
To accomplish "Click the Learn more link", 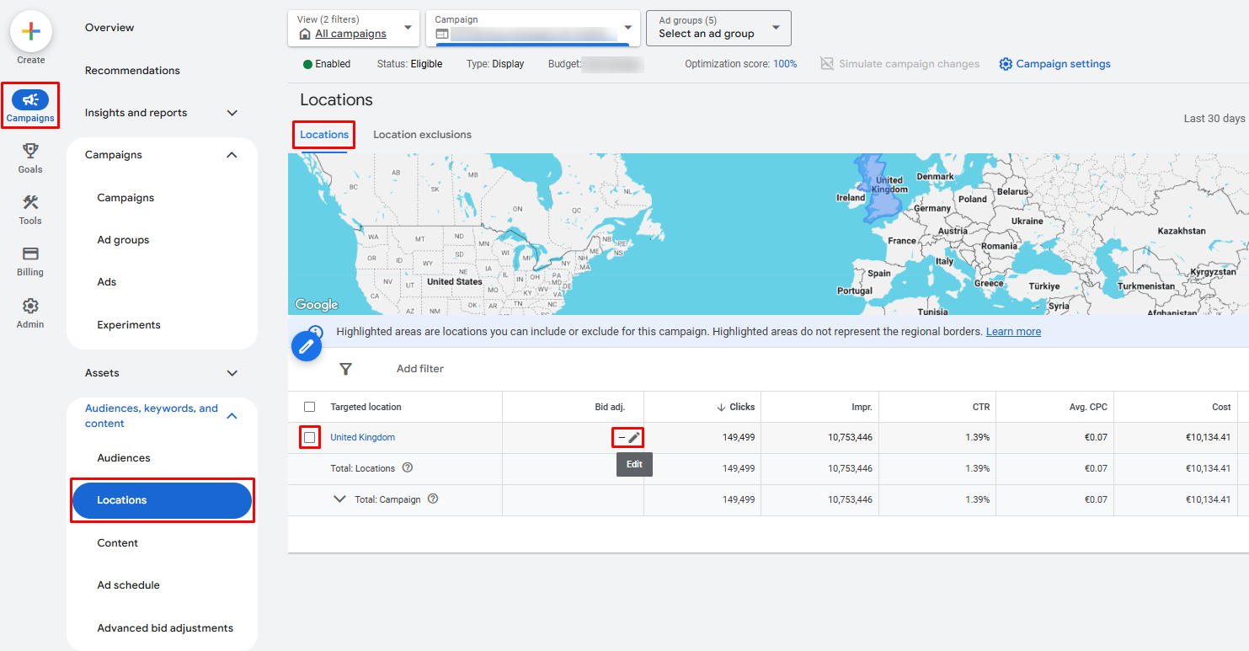I will coord(1013,332).
